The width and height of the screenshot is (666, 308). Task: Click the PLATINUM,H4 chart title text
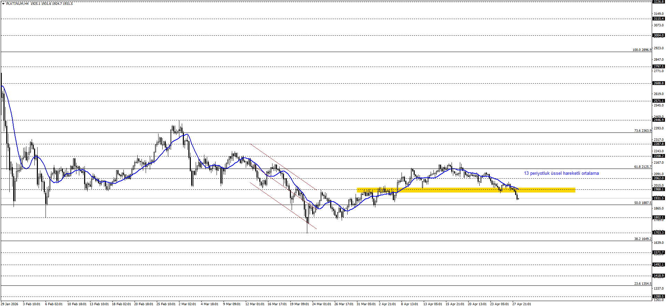17,4
